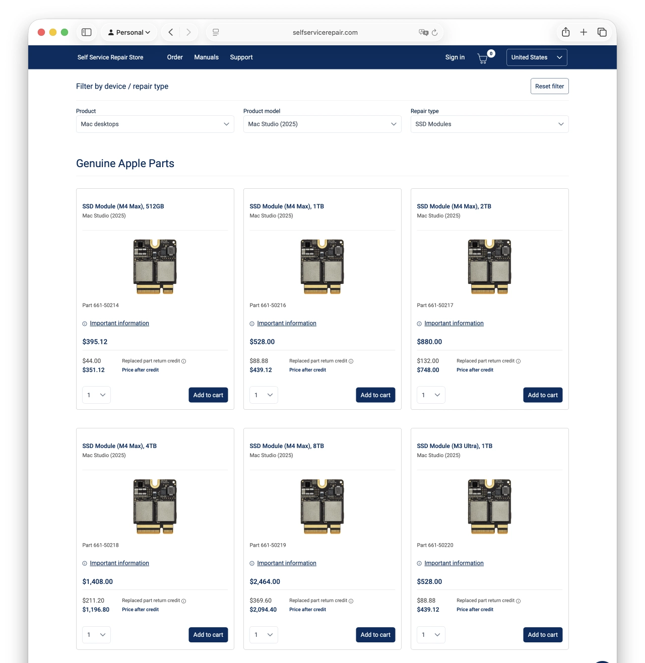
Task: Open a new tab with the plus icon
Action: point(584,32)
